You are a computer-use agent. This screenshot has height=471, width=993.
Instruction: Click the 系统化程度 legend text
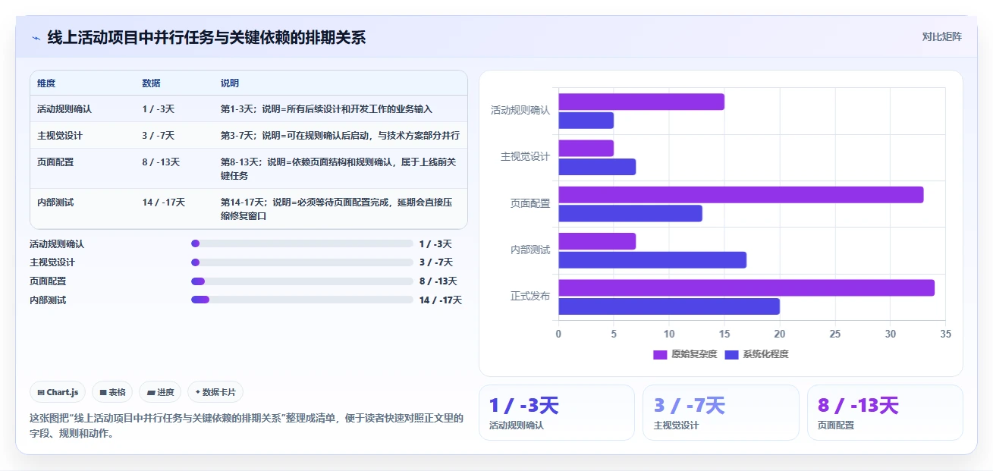point(765,354)
